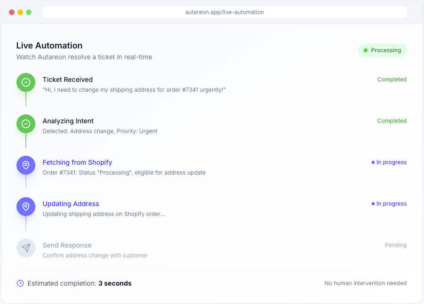Image resolution: width=424 pixels, height=304 pixels.
Task: Click the Completed label on Ticket Received
Action: 392,79
